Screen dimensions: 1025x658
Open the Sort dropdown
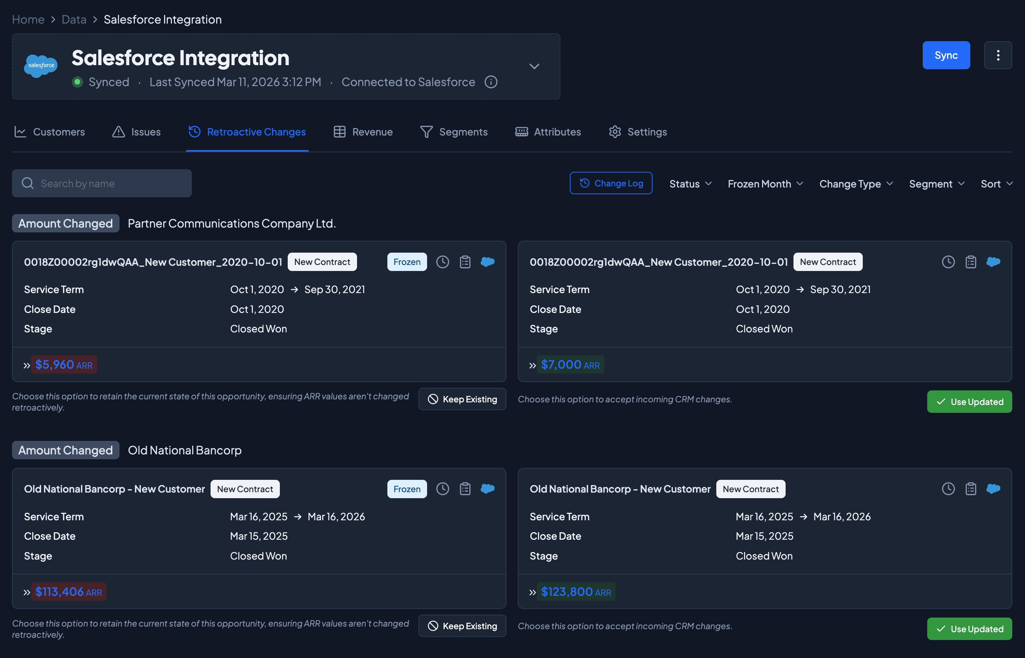[x=996, y=184]
